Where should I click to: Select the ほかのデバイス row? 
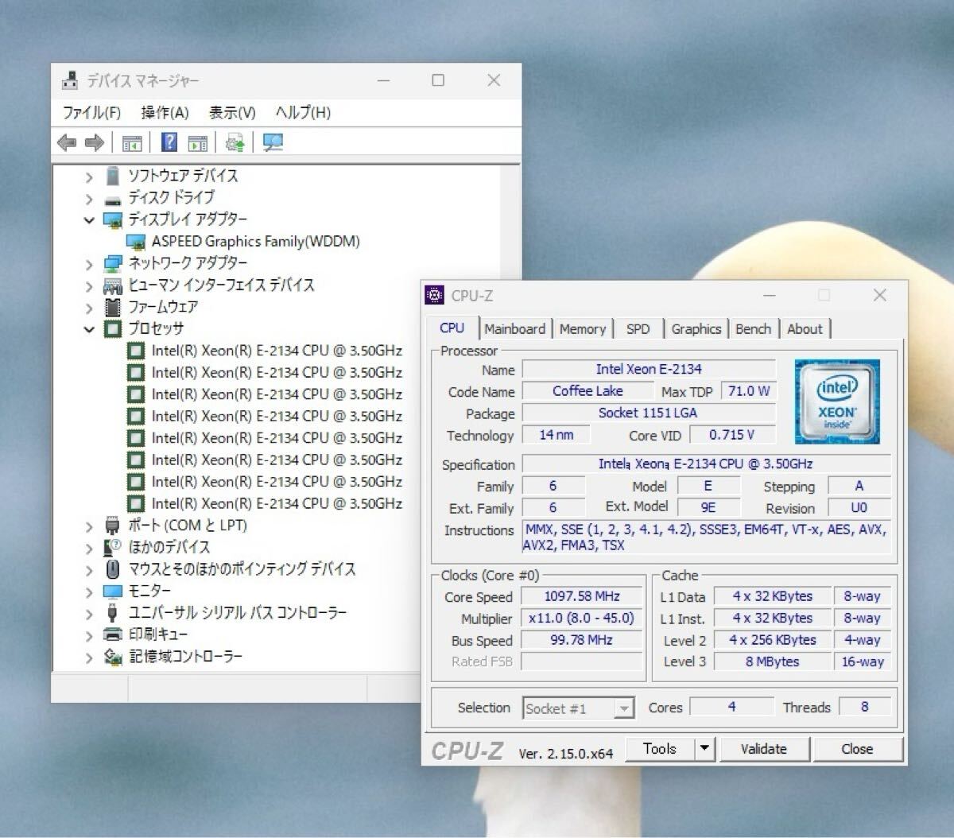click(x=169, y=548)
